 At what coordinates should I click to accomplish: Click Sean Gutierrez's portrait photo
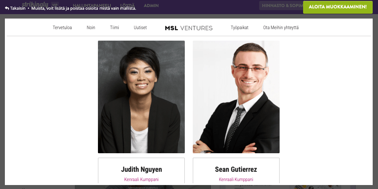(236, 97)
